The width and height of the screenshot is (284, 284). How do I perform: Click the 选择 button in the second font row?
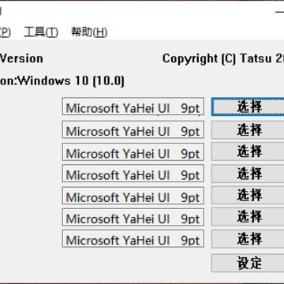(248, 129)
